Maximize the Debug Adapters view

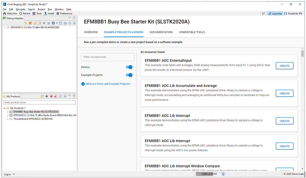coord(74,18)
